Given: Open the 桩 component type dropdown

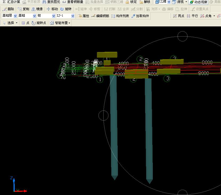Looking at the screenshot, I should [53, 16].
